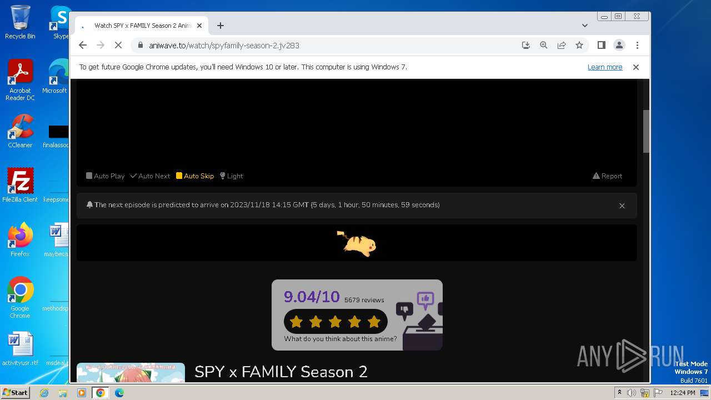Rate the anime with third star
Viewport: 711px width, 400px height.
[335, 322]
